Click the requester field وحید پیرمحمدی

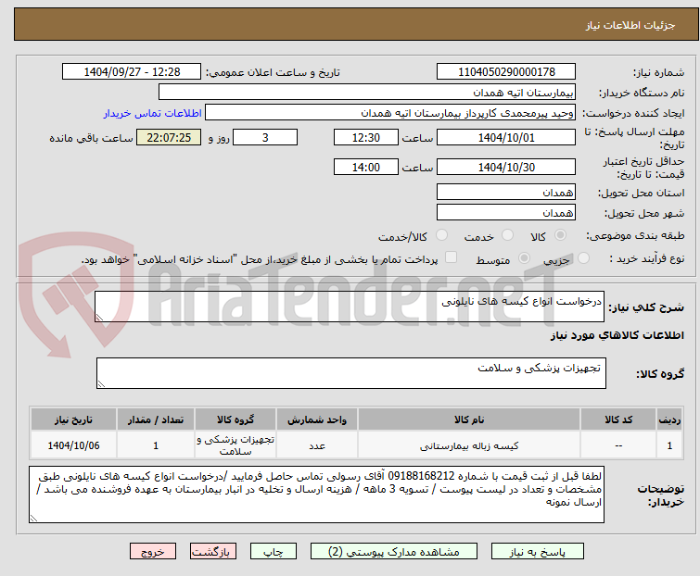[x=390, y=113]
